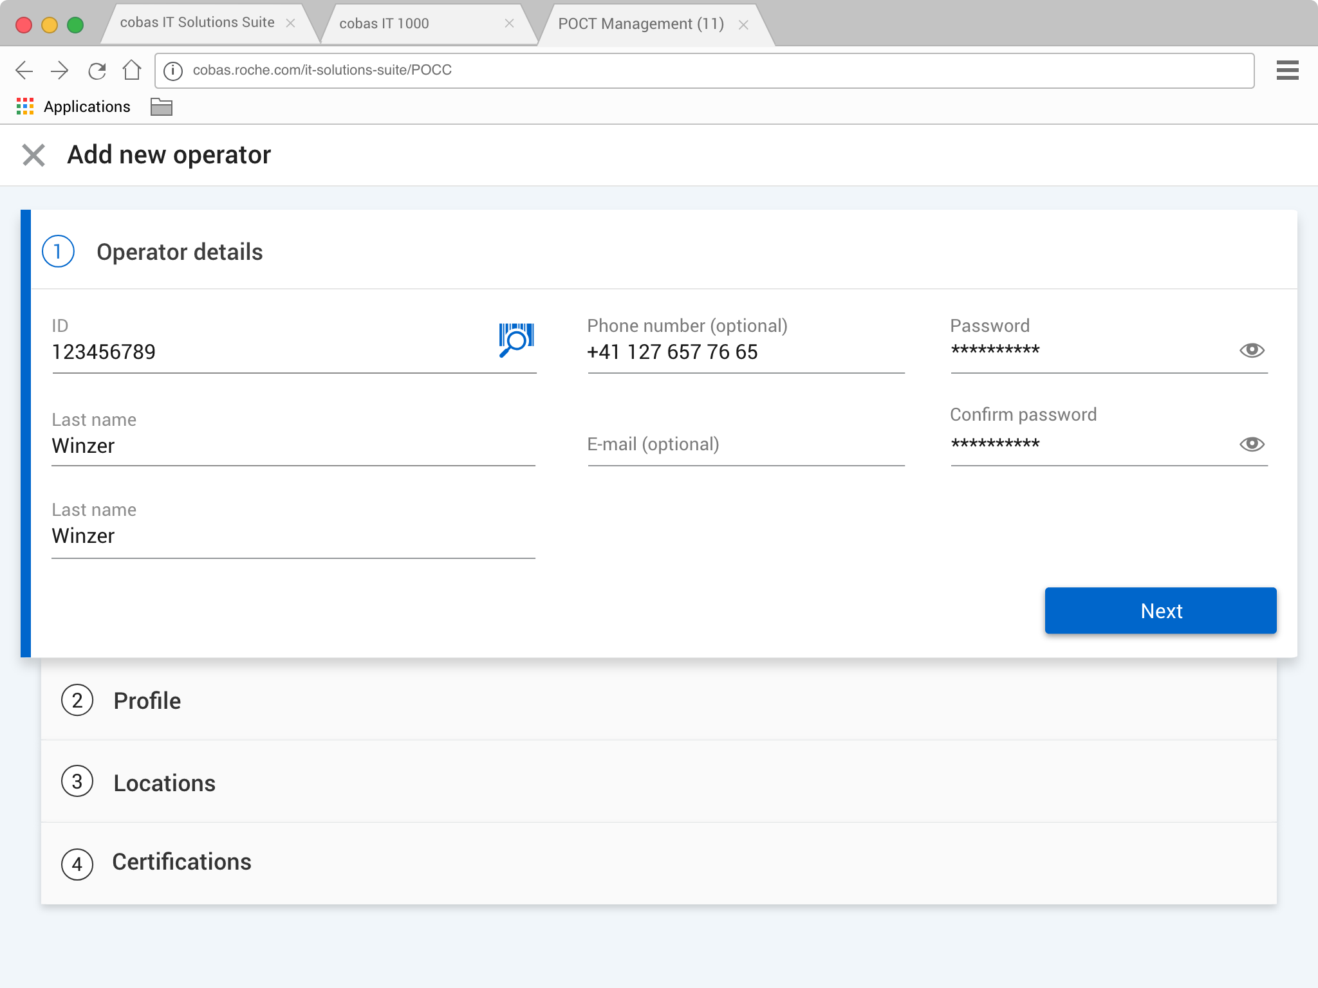
Task: Switch to cobas IT Solutions Suite tab
Action: [x=197, y=23]
